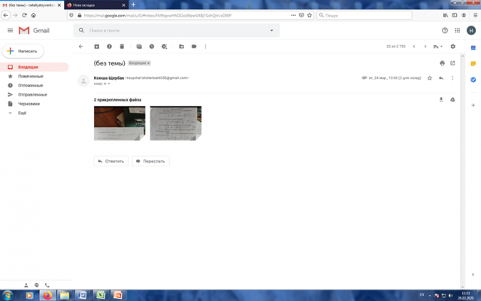
Task: Archive this email
Action: pos(97,47)
